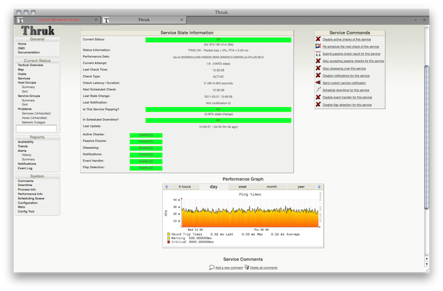
Task: Switch to the Current Network Status tab
Action: coord(58,20)
